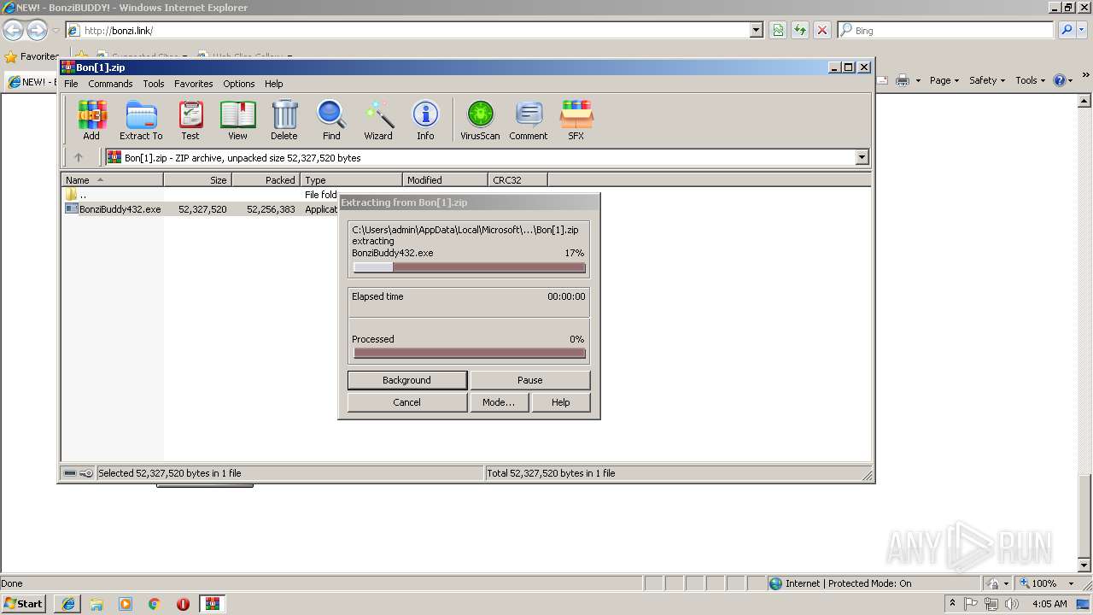Click Internet Explorer forward arrow
Screen dimensions: 1093x615
[37, 31]
